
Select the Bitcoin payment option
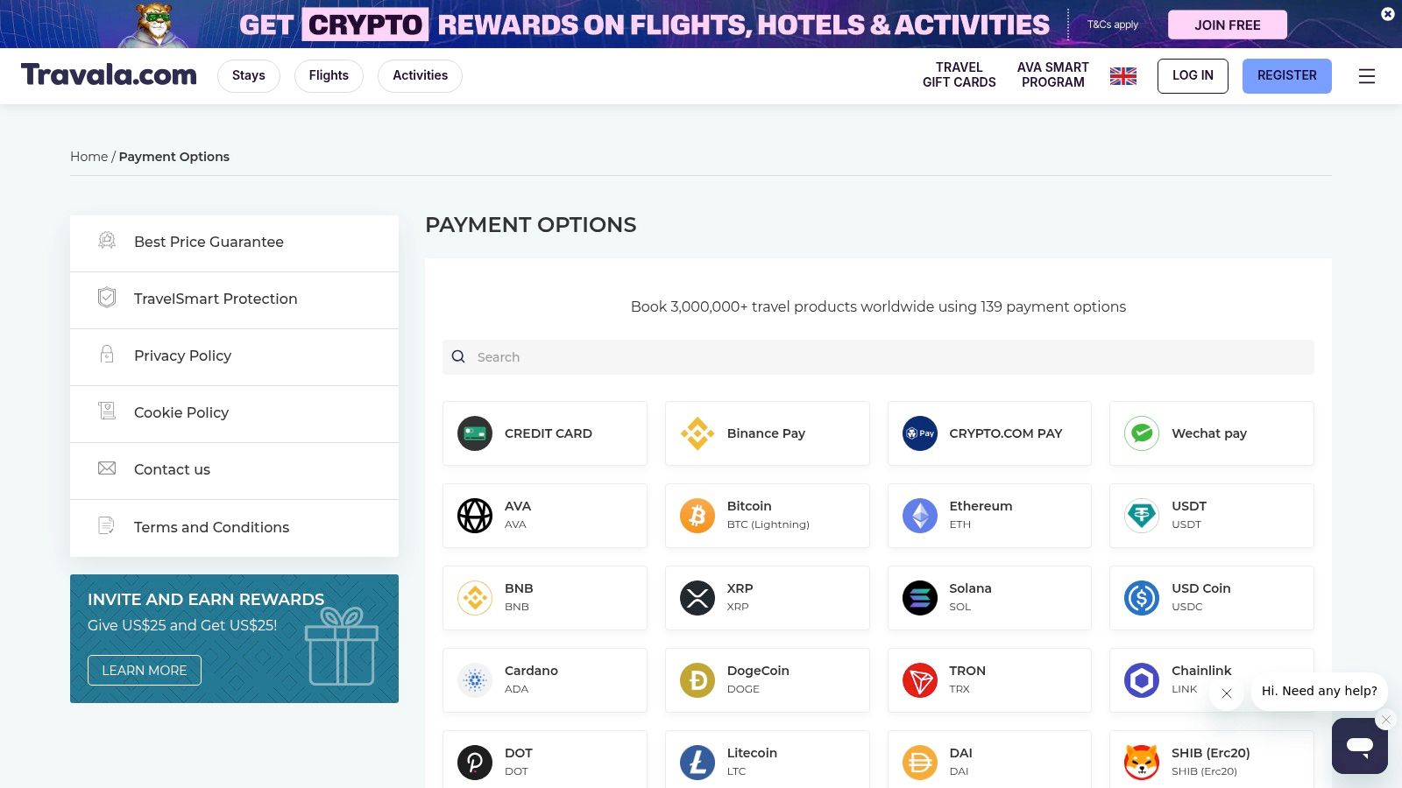[x=767, y=515]
